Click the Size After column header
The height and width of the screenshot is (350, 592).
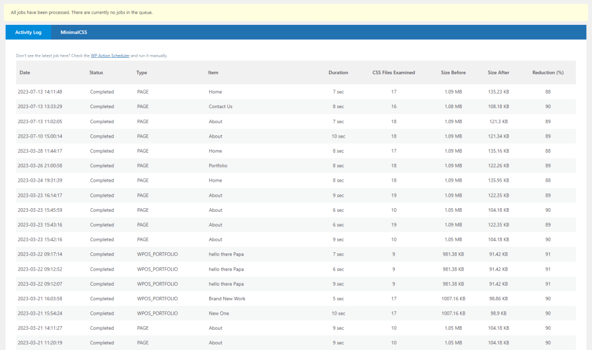pyautogui.click(x=498, y=73)
